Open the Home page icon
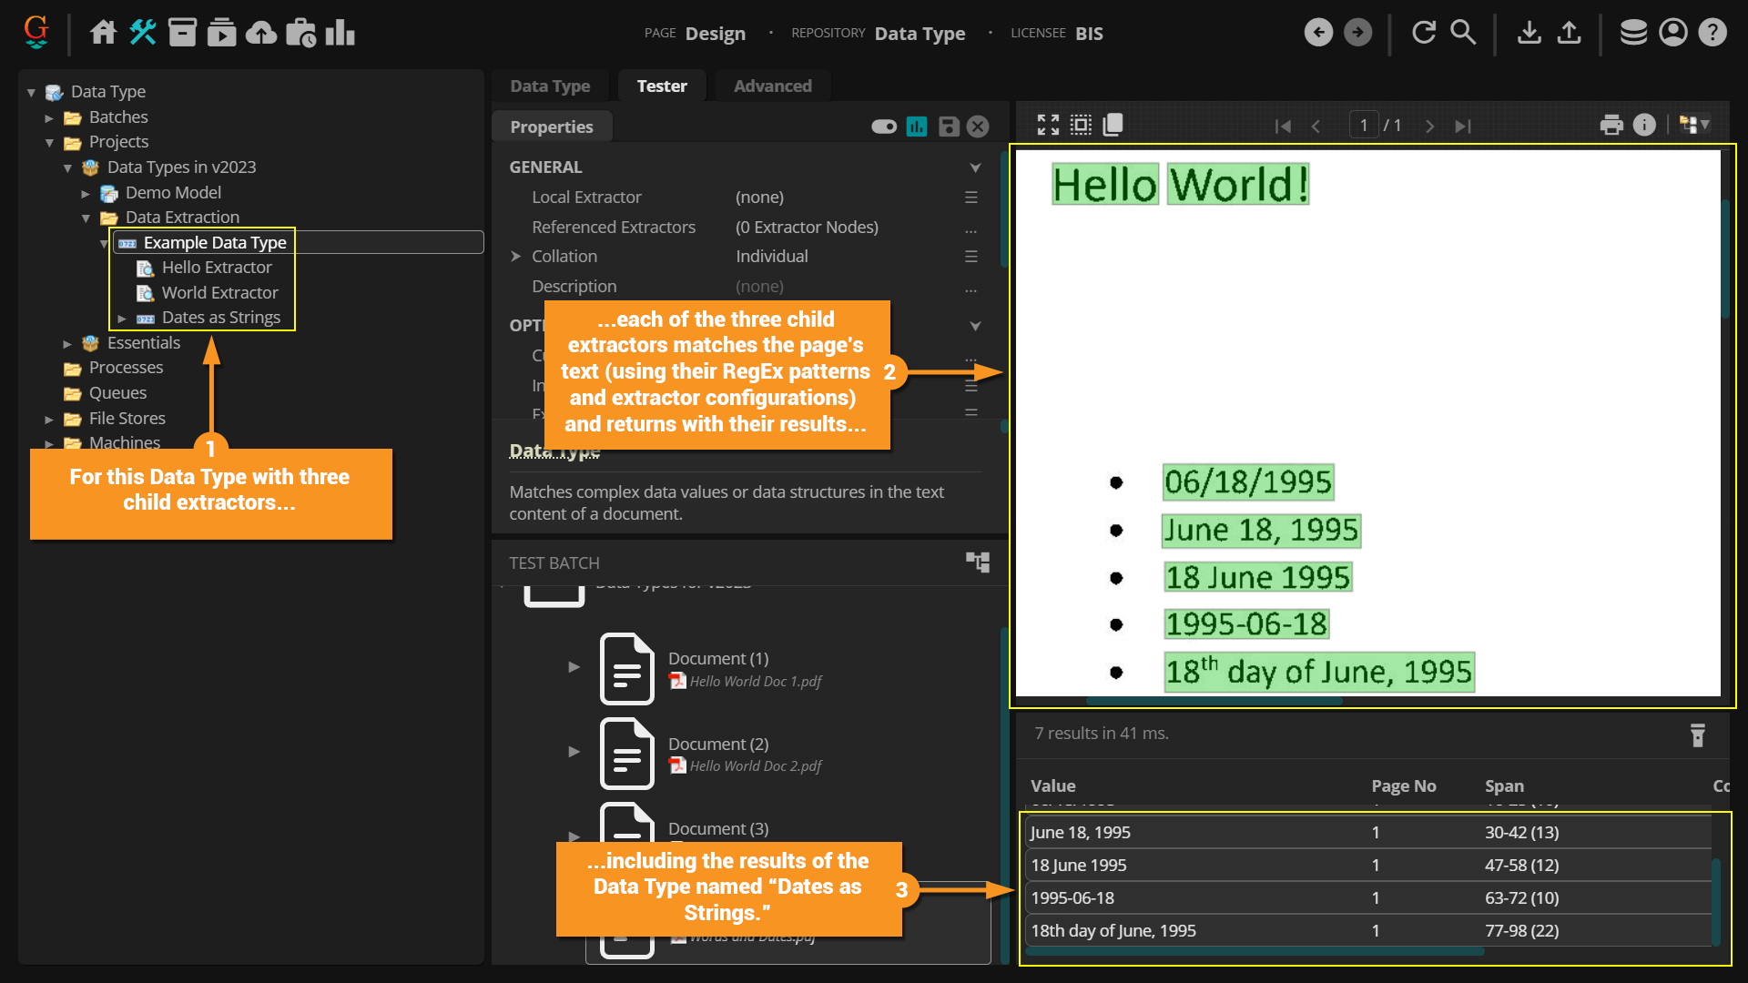The height and width of the screenshot is (983, 1748). [103, 33]
